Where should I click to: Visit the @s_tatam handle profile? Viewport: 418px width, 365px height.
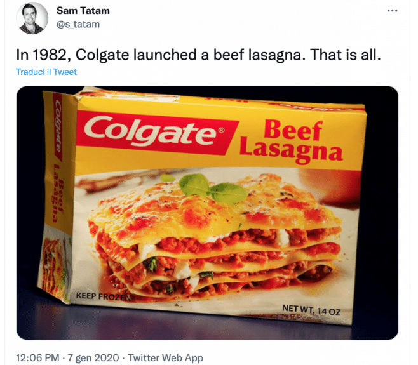(x=78, y=24)
